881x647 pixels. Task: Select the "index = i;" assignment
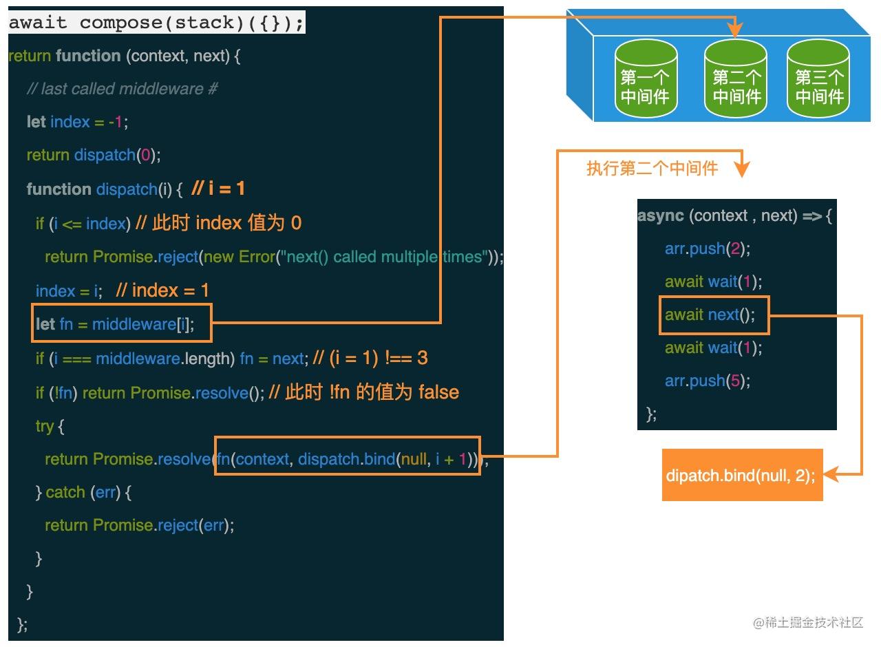69,290
